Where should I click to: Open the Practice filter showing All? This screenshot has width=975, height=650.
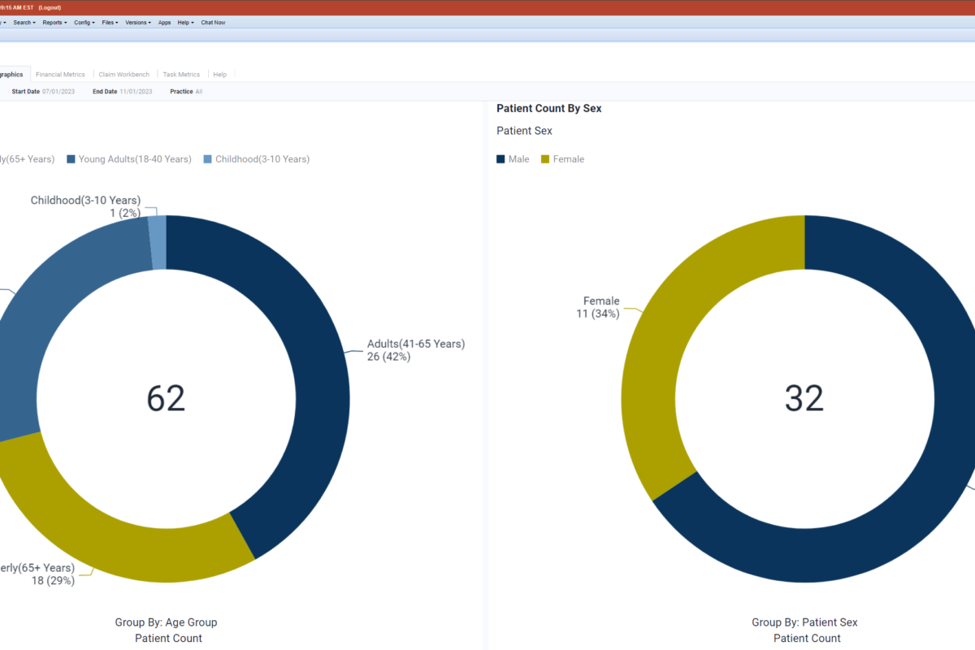click(198, 92)
